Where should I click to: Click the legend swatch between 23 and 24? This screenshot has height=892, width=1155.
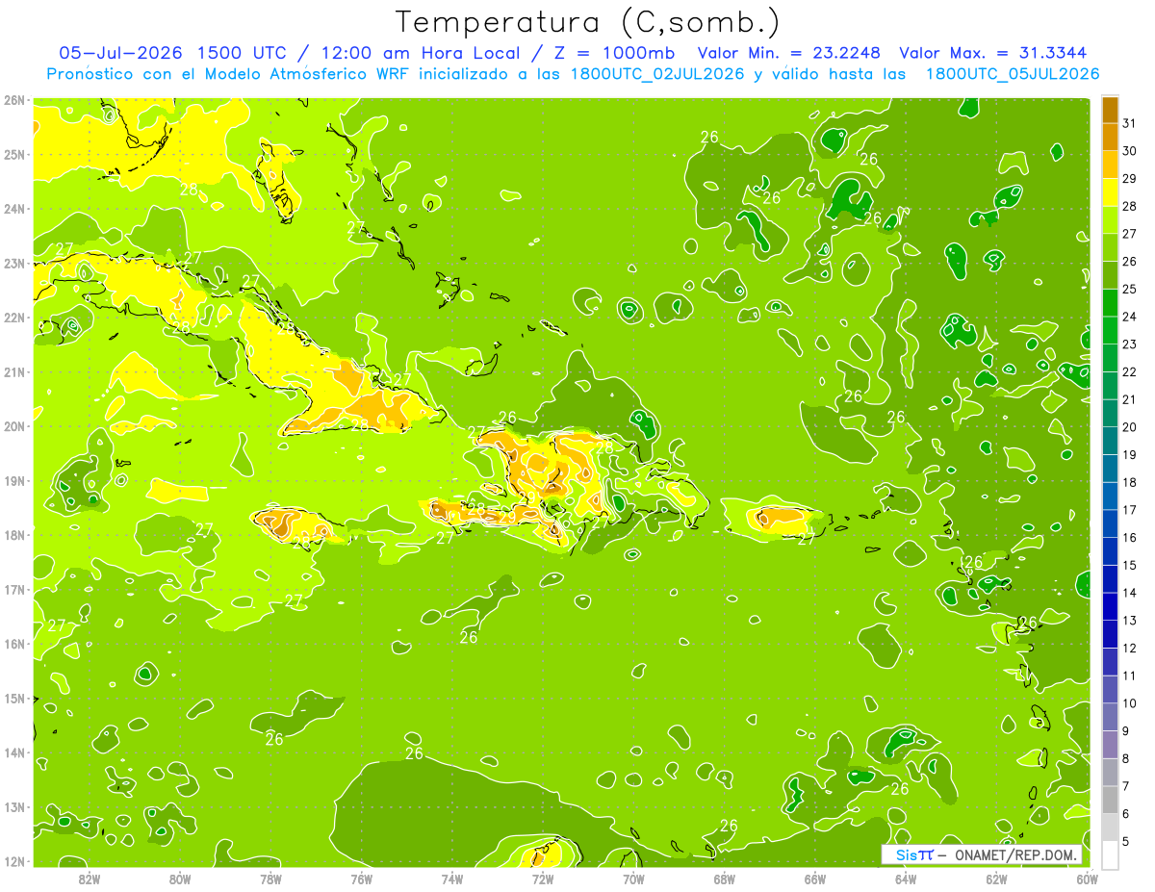click(1110, 331)
